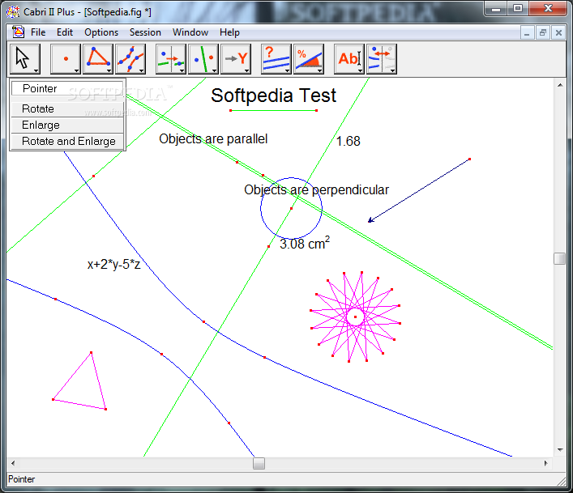Viewport: 573px width, 493px height.
Task: Open the Help menu
Action: 229,32
